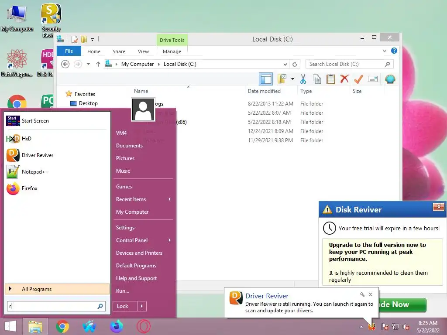Open the Manage Drive Tools tab
Viewport: 447px width, 335px height.
click(x=172, y=51)
